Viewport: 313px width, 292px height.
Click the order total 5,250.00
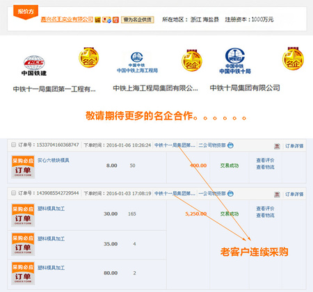(196, 213)
